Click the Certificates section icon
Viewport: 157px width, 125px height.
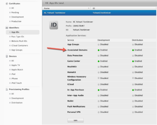point(7,4)
